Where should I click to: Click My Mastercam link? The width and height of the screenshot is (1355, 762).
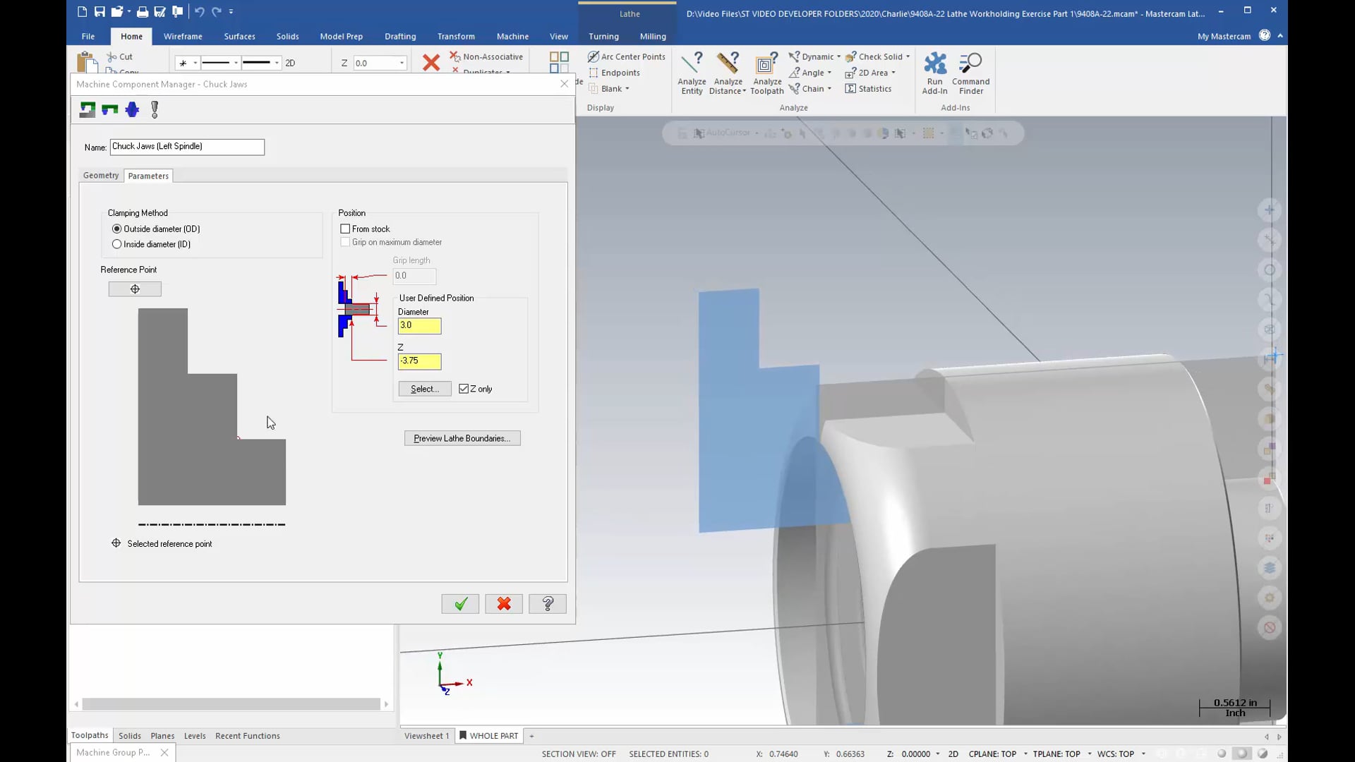(1224, 36)
